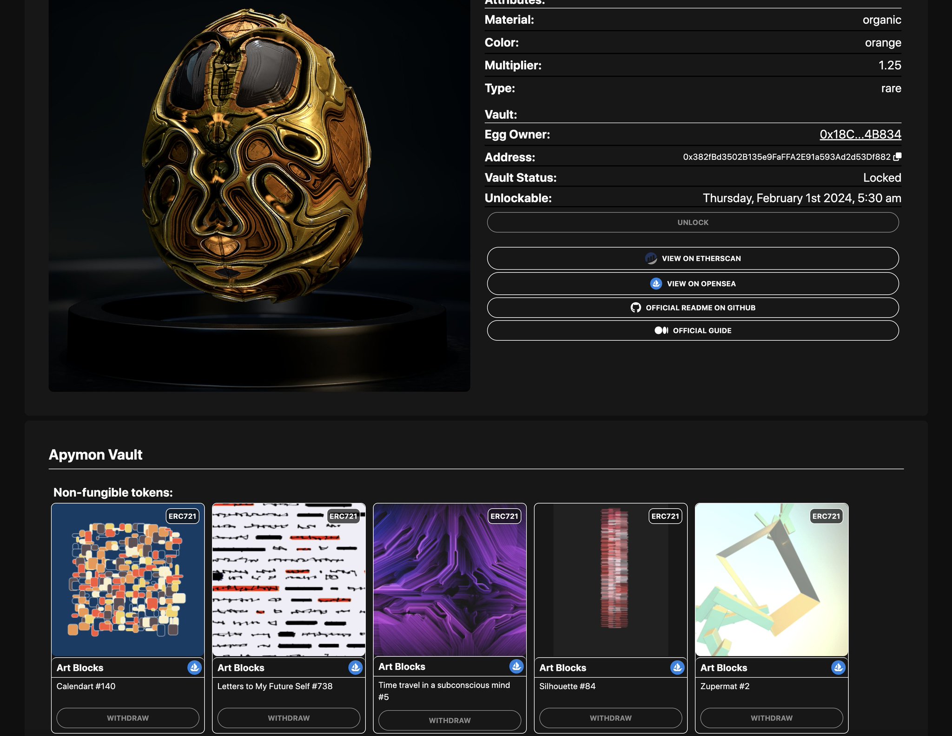This screenshot has height=736, width=952.
Task: Open the Egg Owner link 0x18C...4B834
Action: 860,134
